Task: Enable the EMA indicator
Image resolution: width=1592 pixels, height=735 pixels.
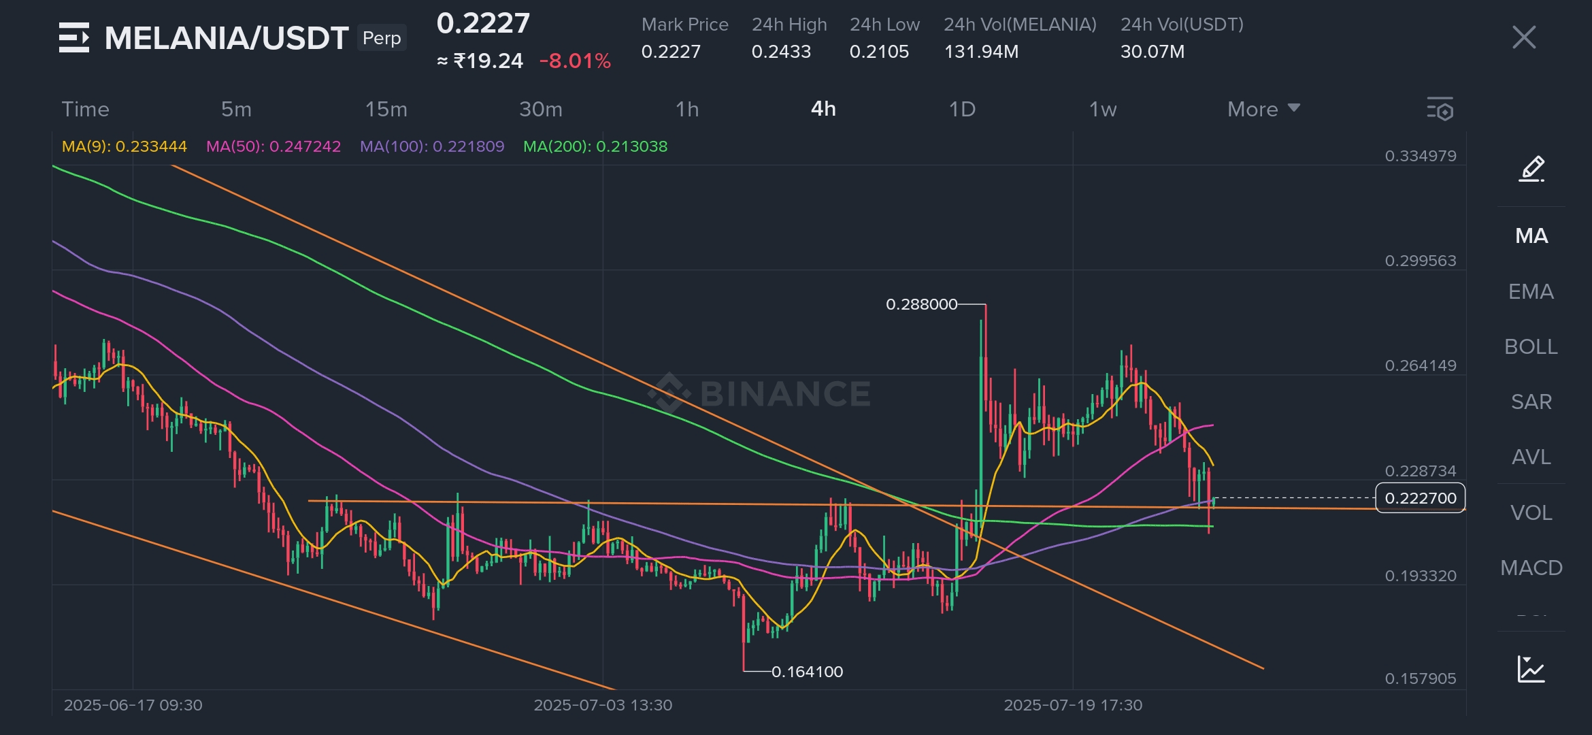Action: click(1531, 291)
